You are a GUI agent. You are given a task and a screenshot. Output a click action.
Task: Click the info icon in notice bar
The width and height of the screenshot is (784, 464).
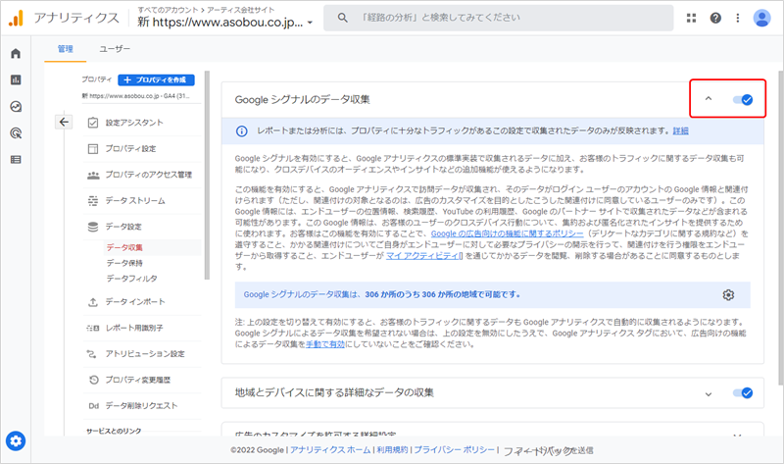click(241, 131)
